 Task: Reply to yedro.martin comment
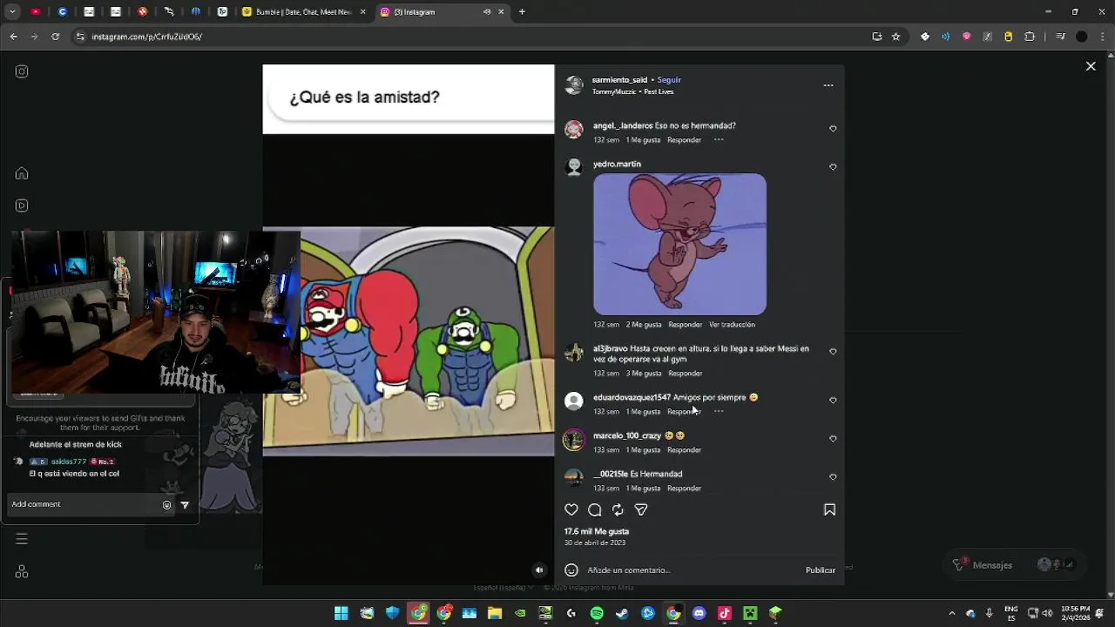click(x=685, y=325)
